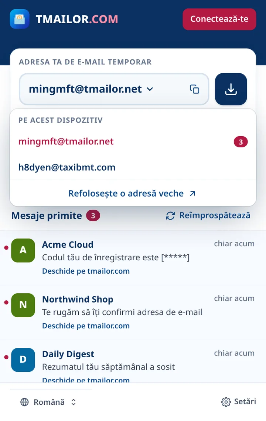Click the green N avatar for Northwind Shop
Image resolution: width=266 pixels, height=421 pixels.
pyautogui.click(x=23, y=305)
